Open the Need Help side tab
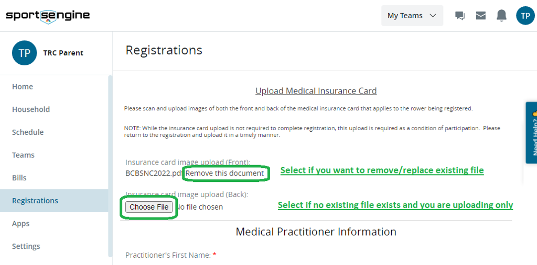This screenshot has height=265, width=537. (x=532, y=133)
